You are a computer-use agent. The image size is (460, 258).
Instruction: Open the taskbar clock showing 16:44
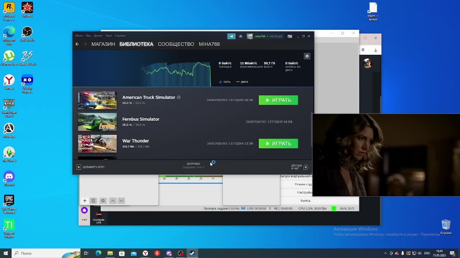point(439,253)
